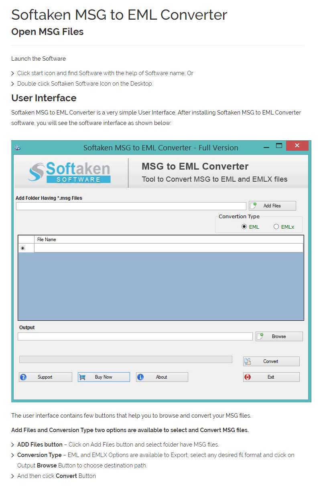The height and width of the screenshot is (494, 323).
Task: Open the About dialog button
Action: pyautogui.click(x=162, y=377)
